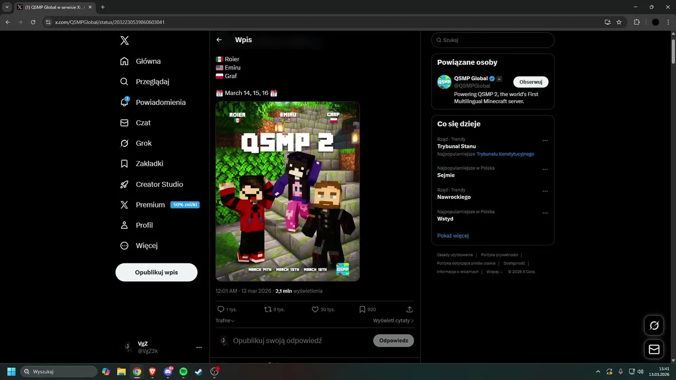Reload the page in Chrome

(33, 22)
